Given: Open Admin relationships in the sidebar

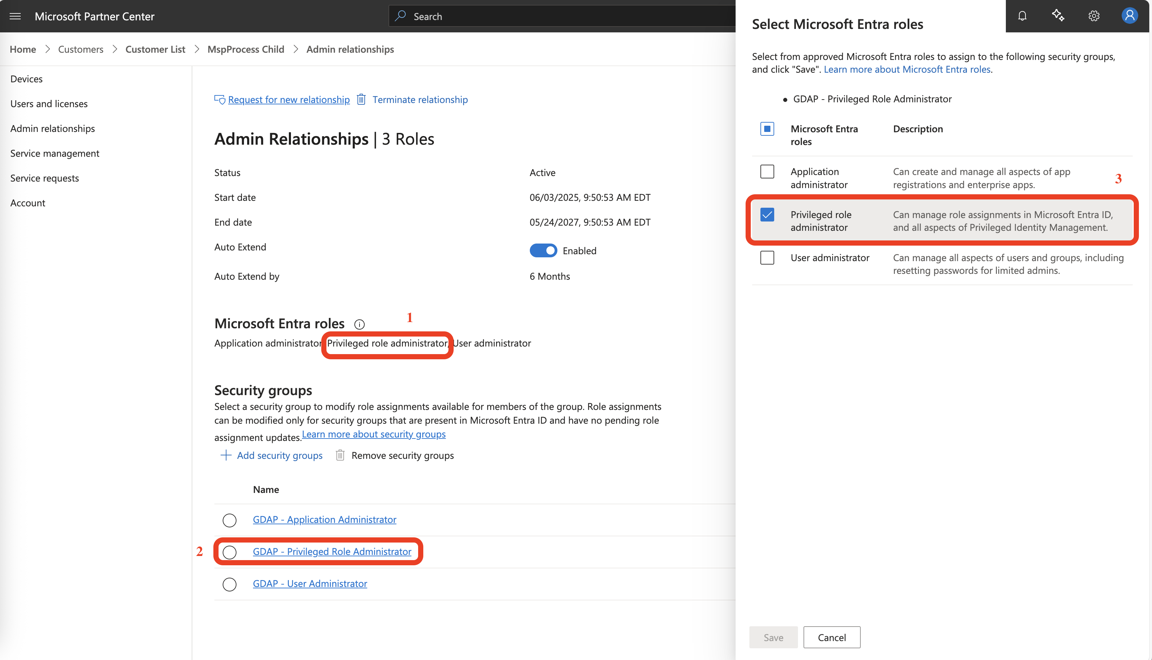Looking at the screenshot, I should point(53,128).
